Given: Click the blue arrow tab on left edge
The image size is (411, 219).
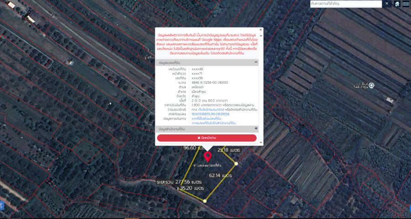Looking at the screenshot, I should pyautogui.click(x=2, y=204).
